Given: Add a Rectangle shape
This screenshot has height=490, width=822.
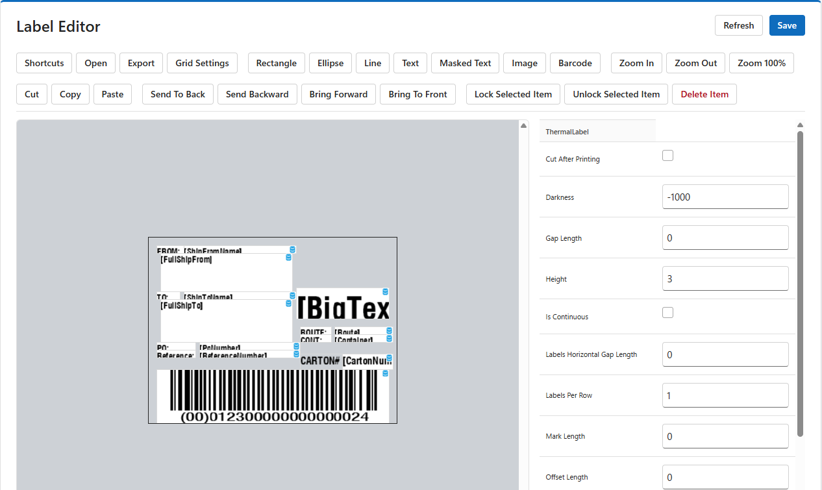Looking at the screenshot, I should pos(277,63).
